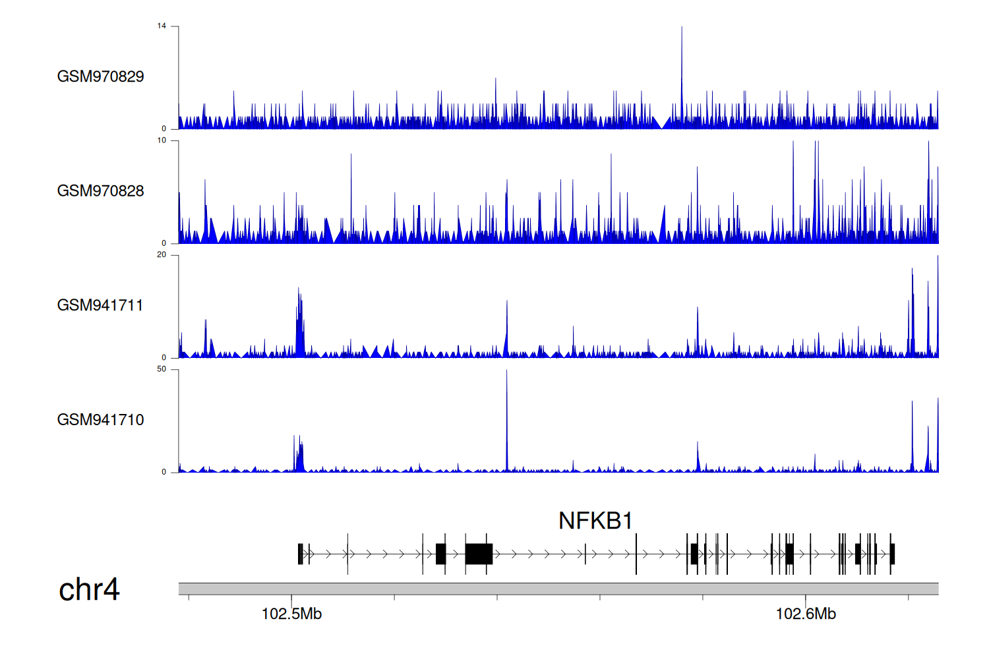Click the y-axis maximum value 10
This screenshot has height=646, width=989.
[x=162, y=140]
